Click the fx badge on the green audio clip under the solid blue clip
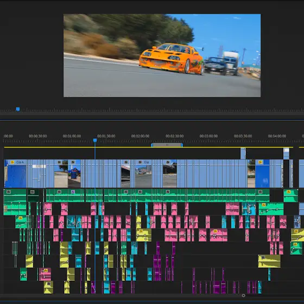The height and width of the screenshot is (304, 304). [261, 192]
